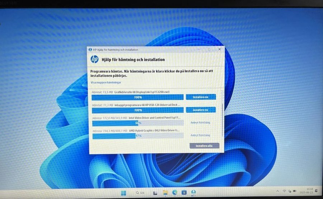Image resolution: width=323 pixels, height=199 pixels.
Task: Maximize the HP download assistant window
Action: tap(209, 49)
